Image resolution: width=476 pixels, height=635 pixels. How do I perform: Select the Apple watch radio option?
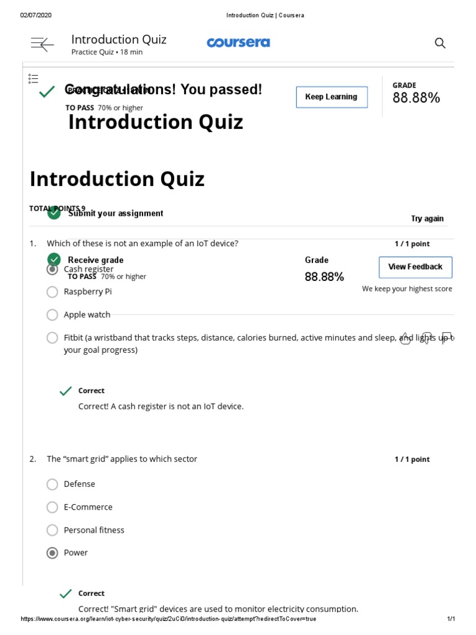pyautogui.click(x=53, y=315)
